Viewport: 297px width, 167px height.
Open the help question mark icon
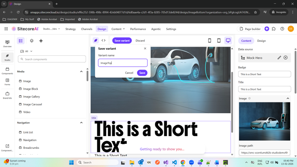coord(282,29)
